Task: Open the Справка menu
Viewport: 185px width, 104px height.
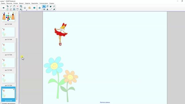Action: pos(52,3)
